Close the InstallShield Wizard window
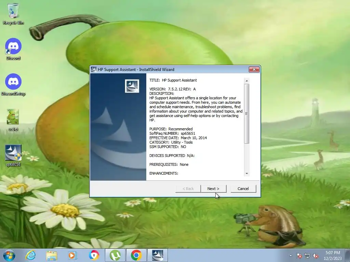Viewport: 350px width, 262px height. click(254, 69)
